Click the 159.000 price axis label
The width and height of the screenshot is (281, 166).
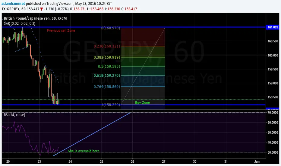[x=273, y=83]
